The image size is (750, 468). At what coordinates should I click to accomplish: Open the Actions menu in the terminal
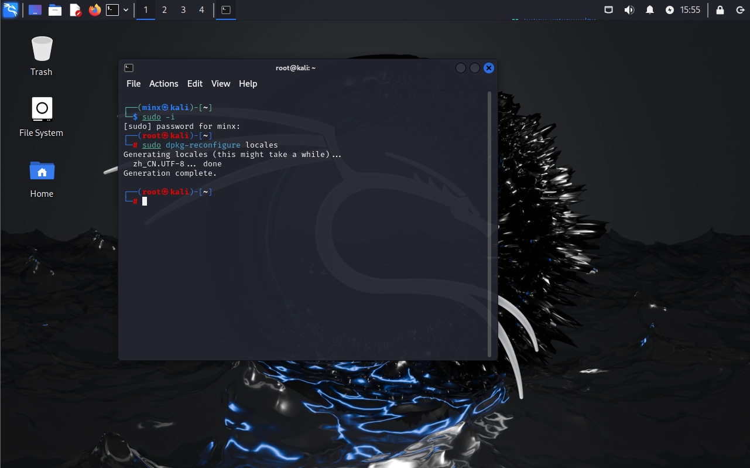163,84
